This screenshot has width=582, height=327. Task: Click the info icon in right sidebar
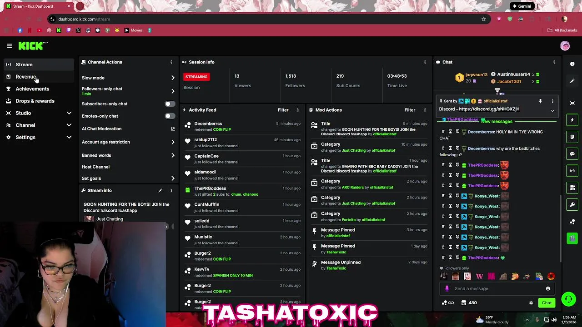(x=572, y=64)
